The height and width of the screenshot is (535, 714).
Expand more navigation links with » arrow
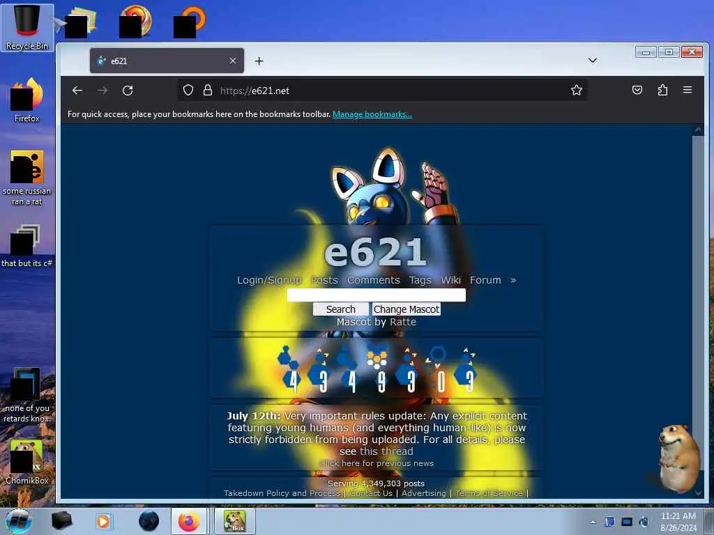(513, 280)
